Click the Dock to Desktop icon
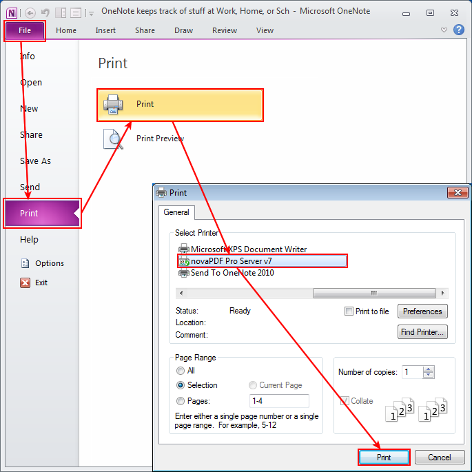Viewport: 472px width, 472px height. click(x=61, y=13)
